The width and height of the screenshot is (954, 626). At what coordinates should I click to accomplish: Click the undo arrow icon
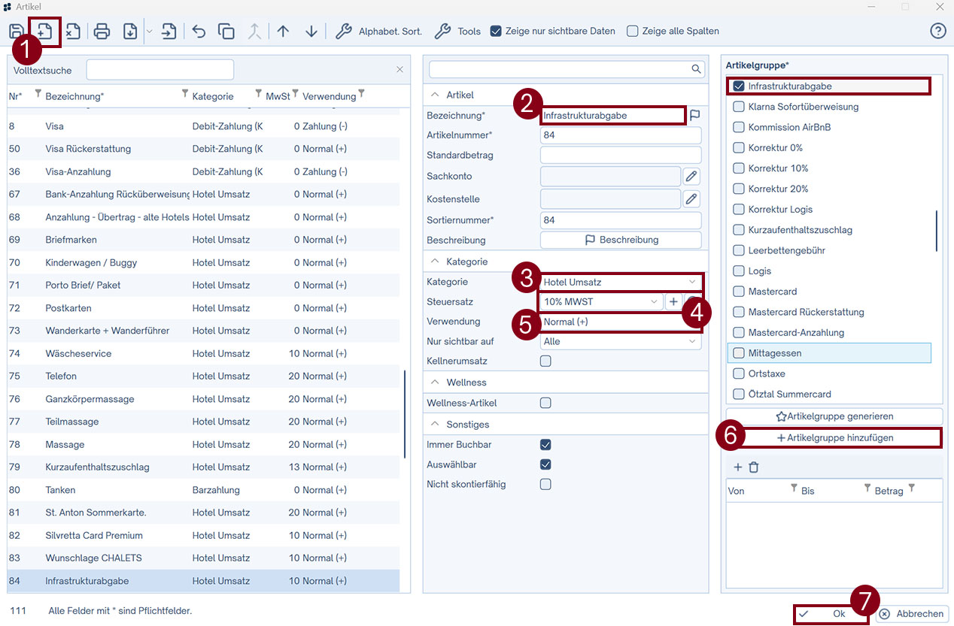click(x=199, y=32)
